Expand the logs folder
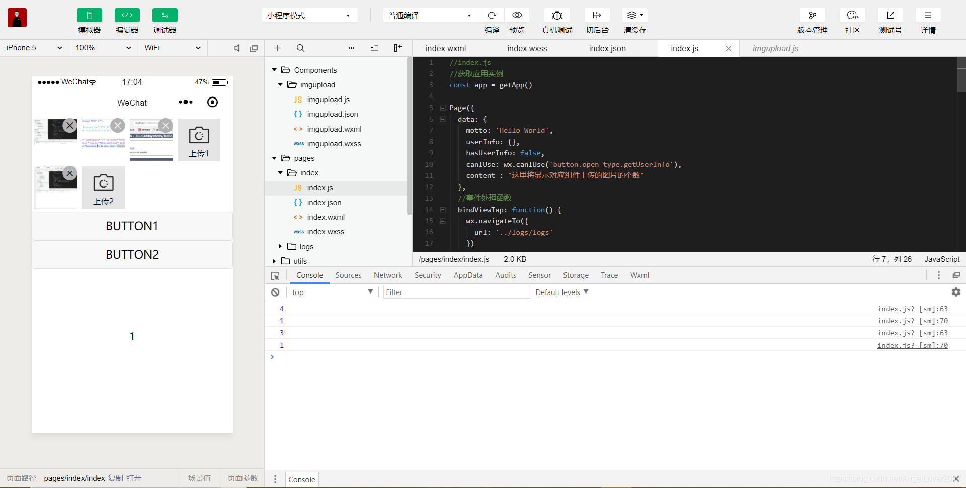Screen dimensions: 966x488 click(280, 246)
